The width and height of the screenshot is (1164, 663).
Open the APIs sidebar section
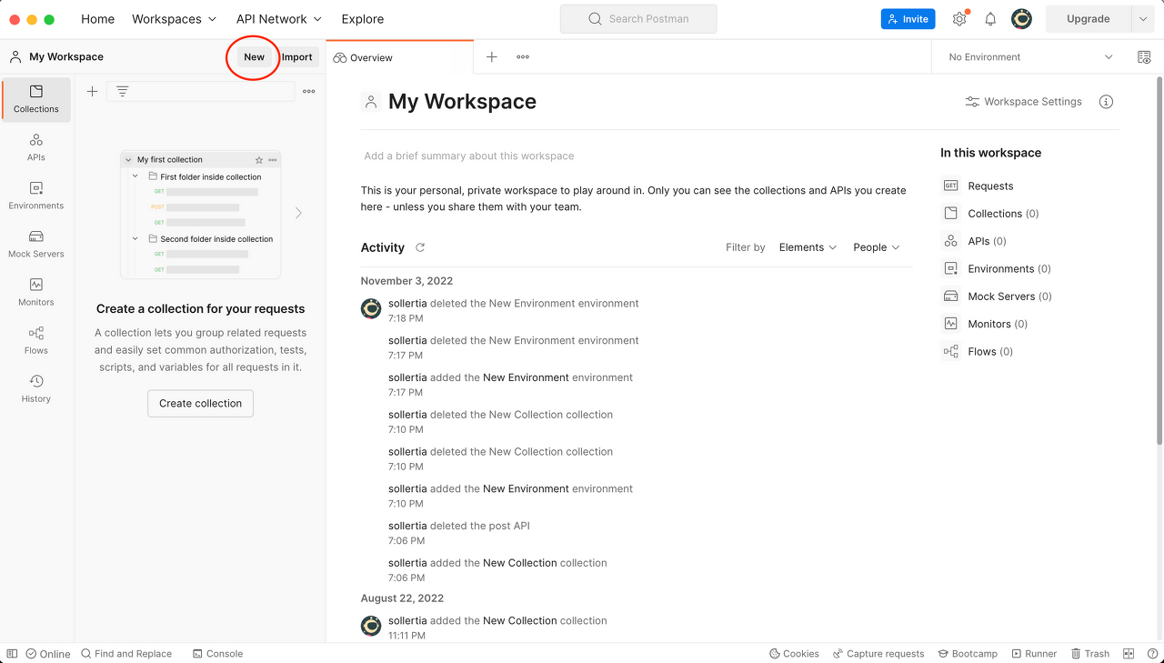(x=36, y=147)
